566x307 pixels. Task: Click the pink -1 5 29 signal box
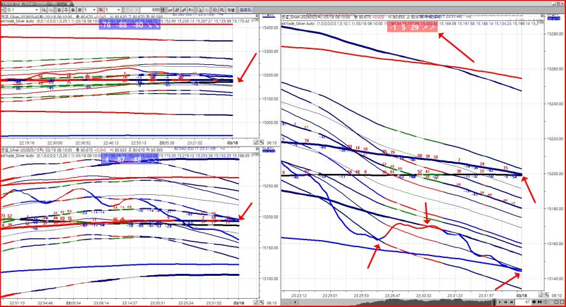[x=412, y=27]
